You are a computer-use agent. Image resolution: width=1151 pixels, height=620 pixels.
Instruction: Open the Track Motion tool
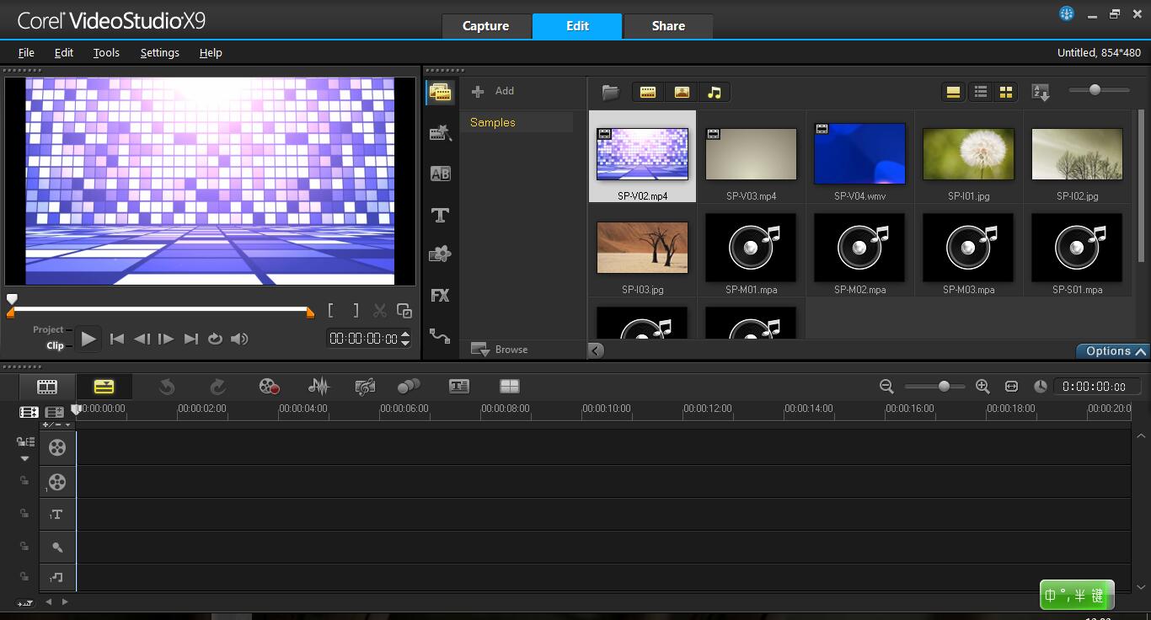click(x=409, y=387)
